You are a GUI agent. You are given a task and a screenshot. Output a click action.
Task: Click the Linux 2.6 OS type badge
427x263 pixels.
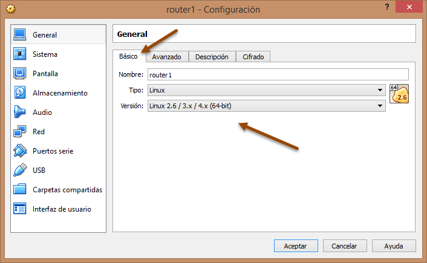pyautogui.click(x=399, y=94)
